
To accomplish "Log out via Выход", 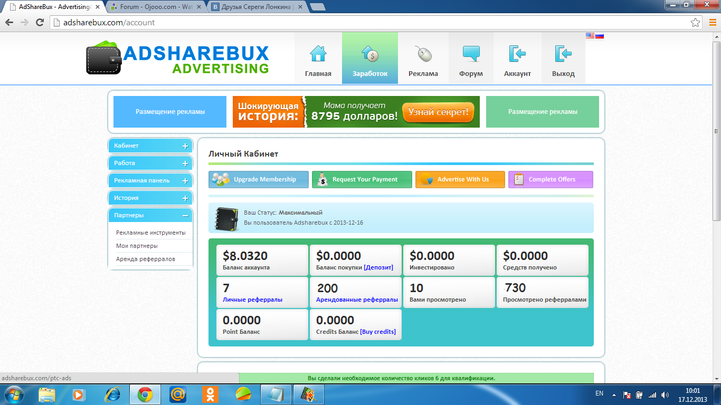I will 563,58.
